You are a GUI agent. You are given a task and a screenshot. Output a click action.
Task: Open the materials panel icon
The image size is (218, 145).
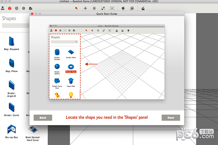(17, 8)
